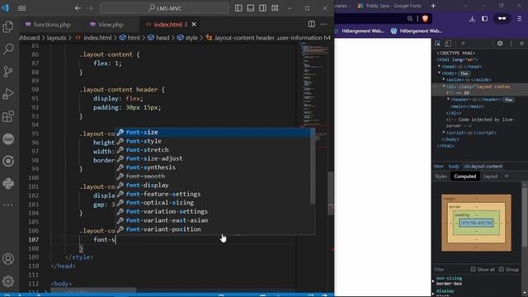Toggle primary side bar layout icon
The width and height of the screenshot is (528, 297).
pos(238,8)
